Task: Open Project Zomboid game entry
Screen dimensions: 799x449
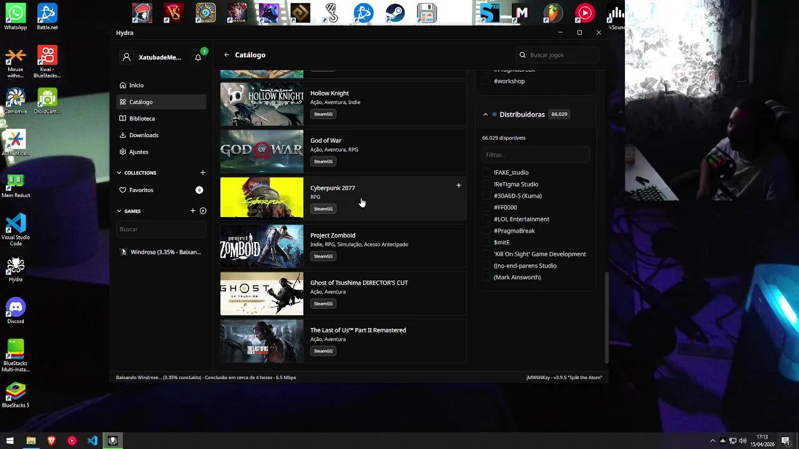Action: (343, 246)
